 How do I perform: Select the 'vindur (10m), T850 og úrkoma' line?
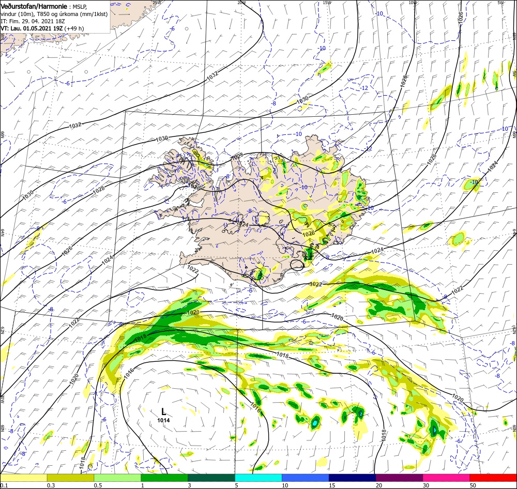54,14
